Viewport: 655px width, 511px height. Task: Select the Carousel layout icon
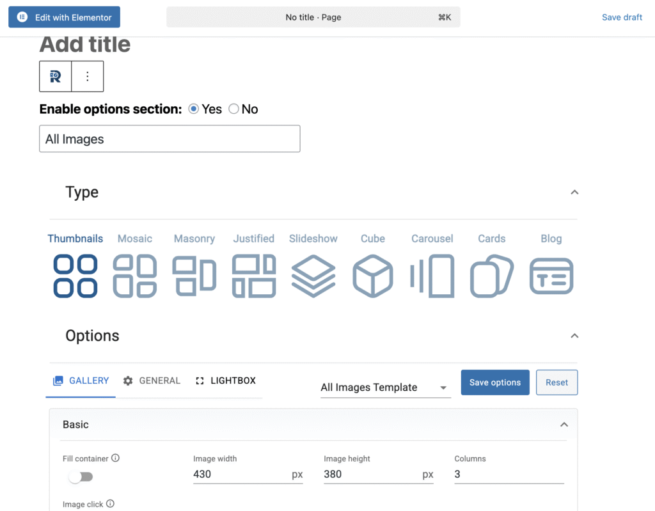click(432, 276)
